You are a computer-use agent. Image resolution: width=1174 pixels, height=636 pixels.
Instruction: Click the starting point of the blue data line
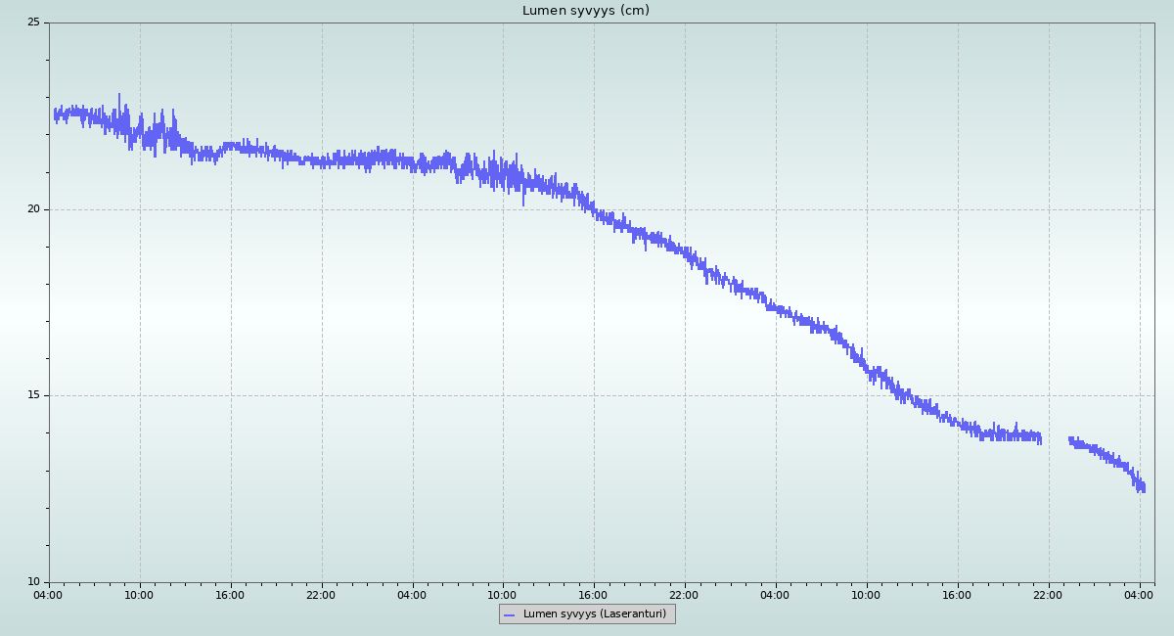[55, 115]
